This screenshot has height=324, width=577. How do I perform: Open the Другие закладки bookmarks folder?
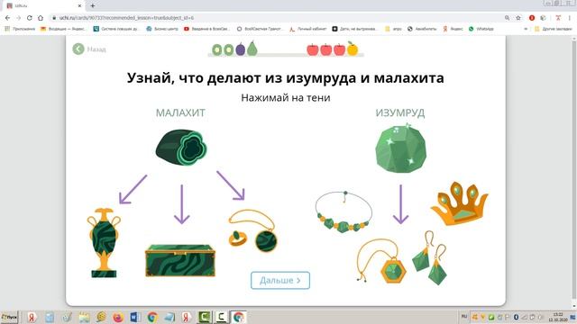point(554,29)
